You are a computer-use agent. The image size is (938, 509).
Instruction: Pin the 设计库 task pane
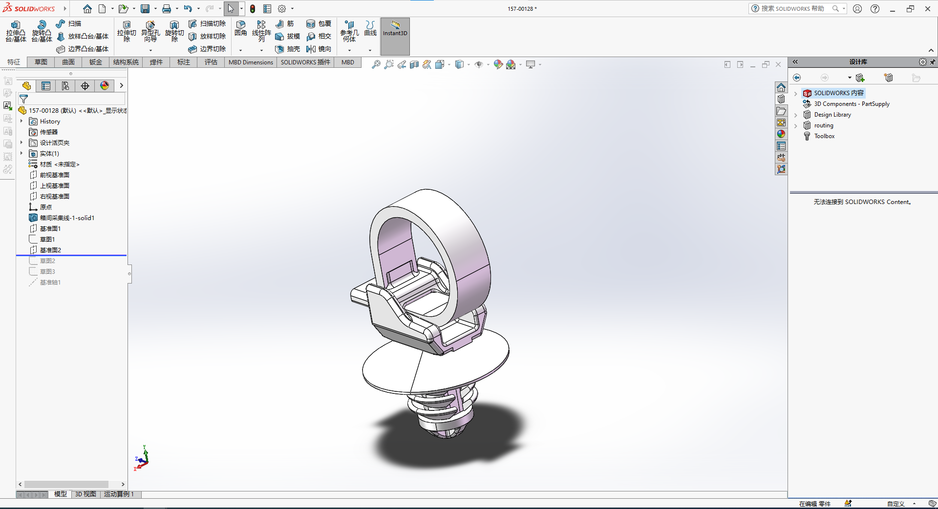click(x=933, y=62)
